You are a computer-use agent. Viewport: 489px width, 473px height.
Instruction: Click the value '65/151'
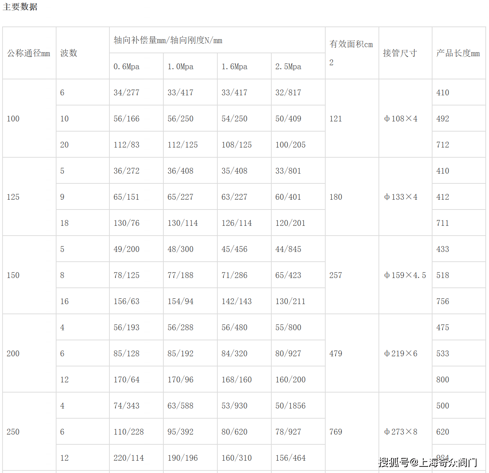point(126,197)
